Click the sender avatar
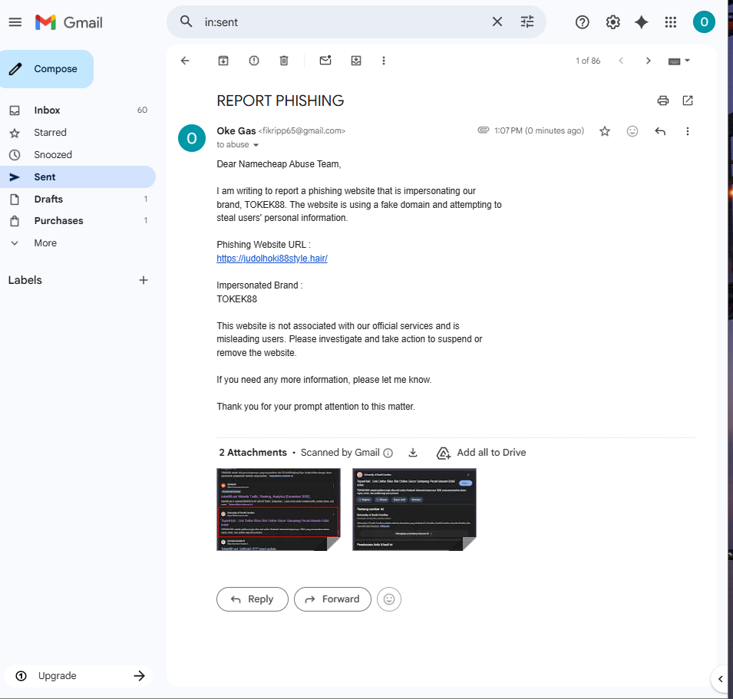The width and height of the screenshot is (733, 699). [x=192, y=138]
